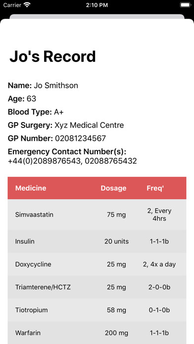Tap the Dosage column header
The height and width of the screenshot is (344, 194).
(x=113, y=188)
